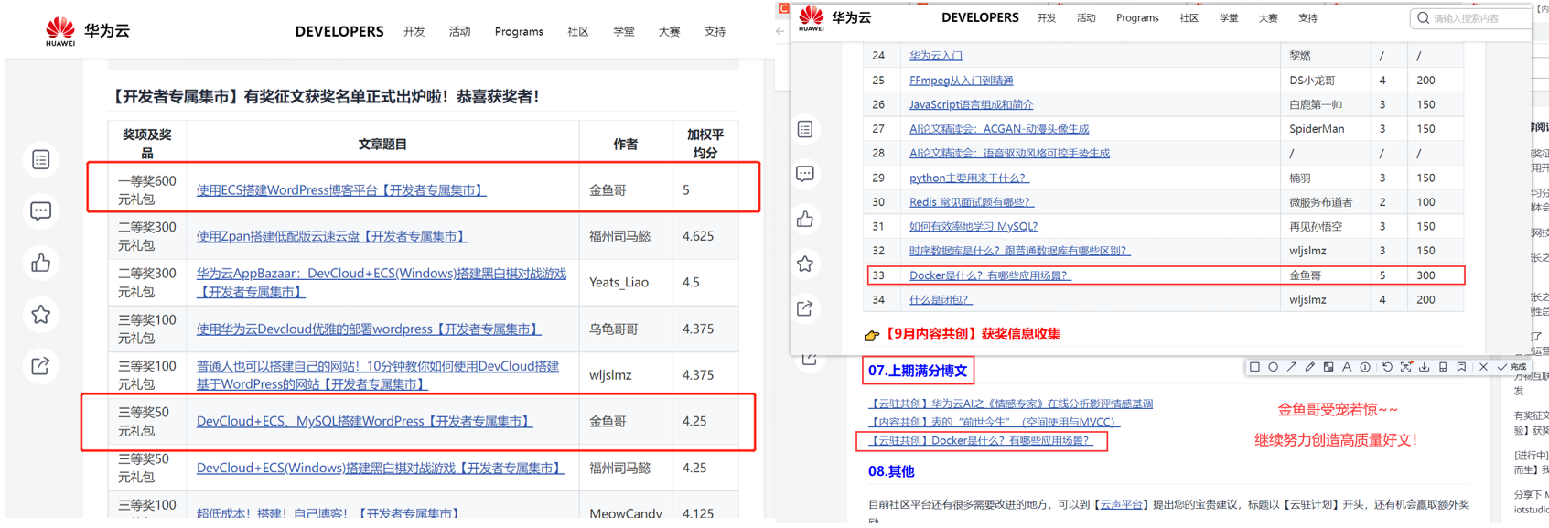Screen dimensions: 1549x528
Task: Open link AI论文精读会：ACGAN-动漫头像生成
Action: [998, 129]
